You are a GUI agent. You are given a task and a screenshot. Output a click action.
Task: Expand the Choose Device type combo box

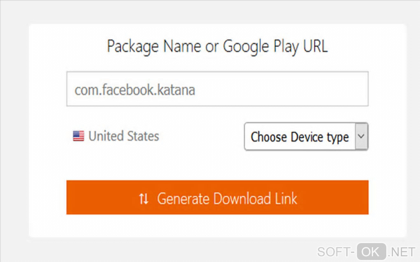pyautogui.click(x=306, y=137)
